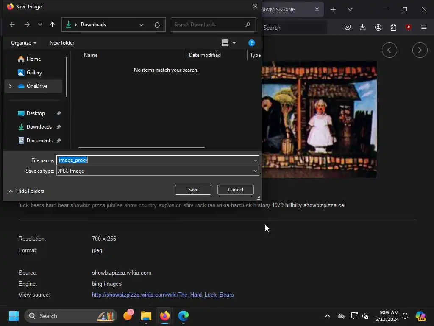Open a new Firefox tab
Screen dimensions: 434x326
(x=333, y=9)
